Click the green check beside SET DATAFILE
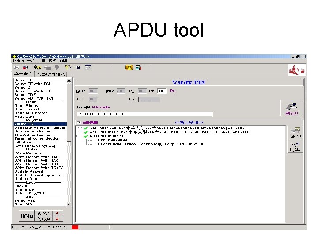 86,132
